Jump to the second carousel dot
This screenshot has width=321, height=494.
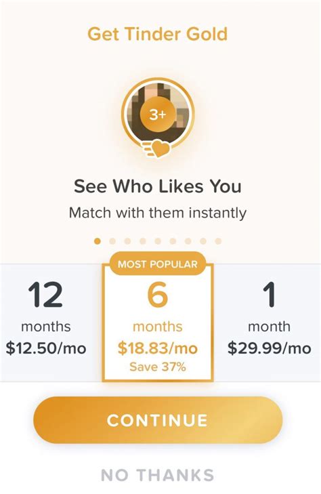(x=112, y=241)
